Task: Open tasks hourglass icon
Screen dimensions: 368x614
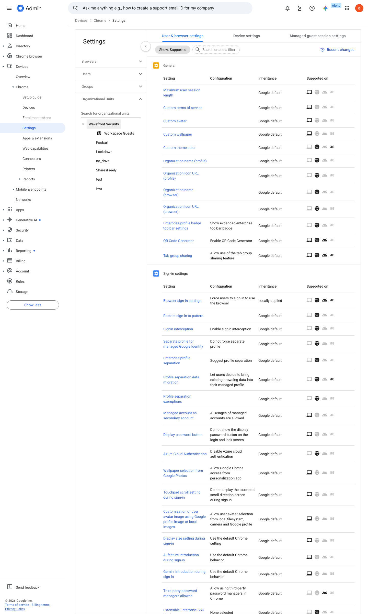Action: click(300, 8)
